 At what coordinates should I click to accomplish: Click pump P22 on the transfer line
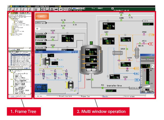coord(103,88)
